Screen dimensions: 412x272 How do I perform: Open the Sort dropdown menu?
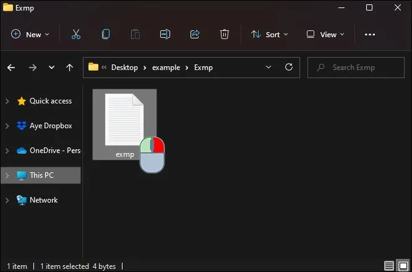[270, 35]
